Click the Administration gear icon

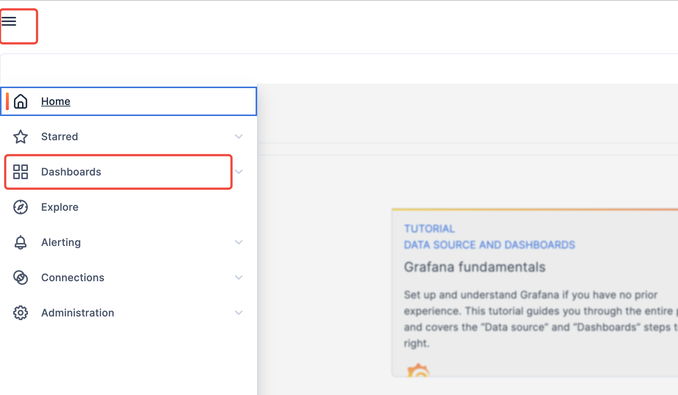click(21, 313)
